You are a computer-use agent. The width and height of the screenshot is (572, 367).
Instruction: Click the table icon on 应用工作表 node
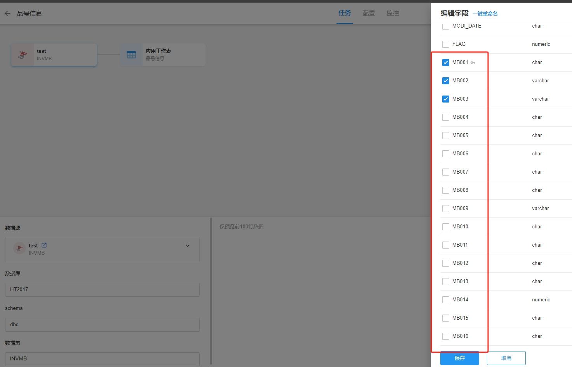[131, 54]
